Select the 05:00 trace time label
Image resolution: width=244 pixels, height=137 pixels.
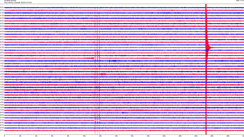tap(2, 34)
